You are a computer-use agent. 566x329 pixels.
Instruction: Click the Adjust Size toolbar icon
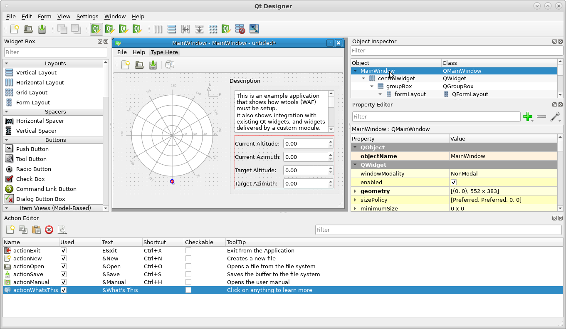[254, 29]
